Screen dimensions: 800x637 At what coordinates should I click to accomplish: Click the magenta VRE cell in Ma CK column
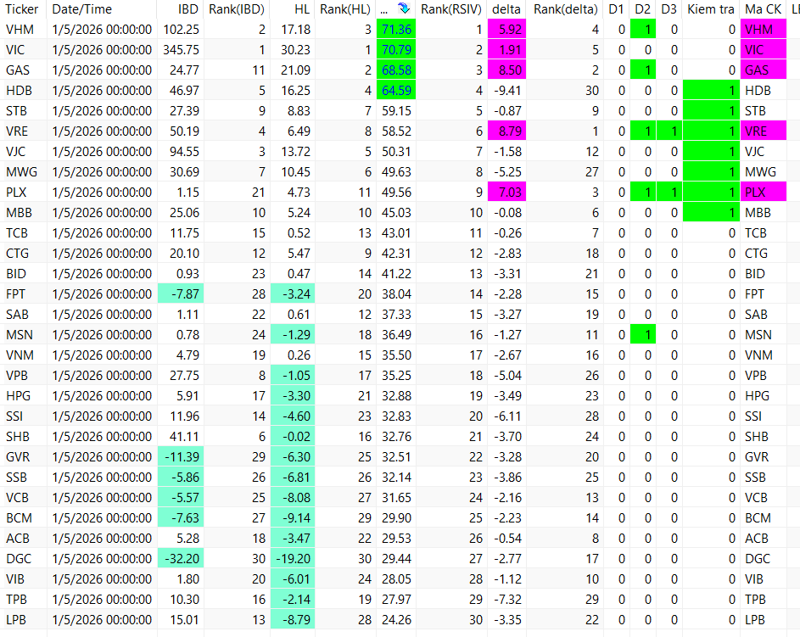point(764,131)
